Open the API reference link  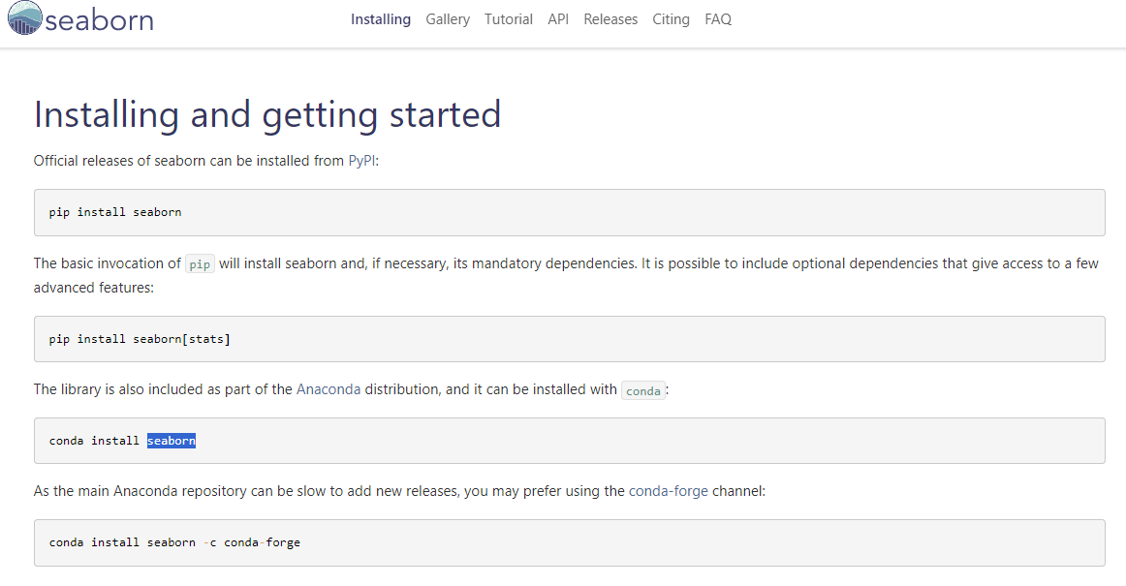(x=558, y=19)
